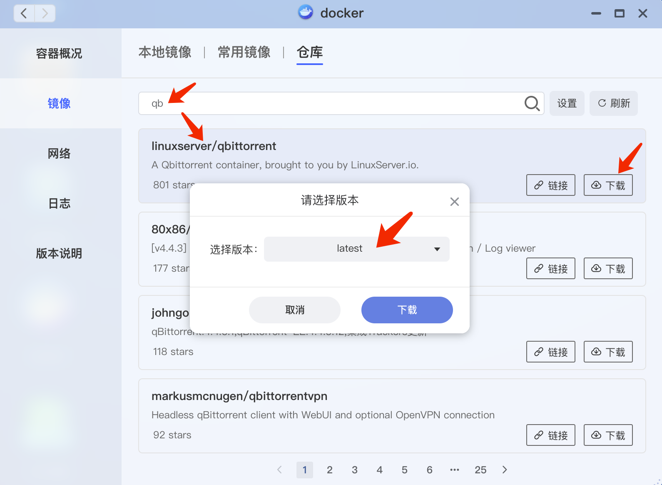Jump to page 5

tap(405, 470)
